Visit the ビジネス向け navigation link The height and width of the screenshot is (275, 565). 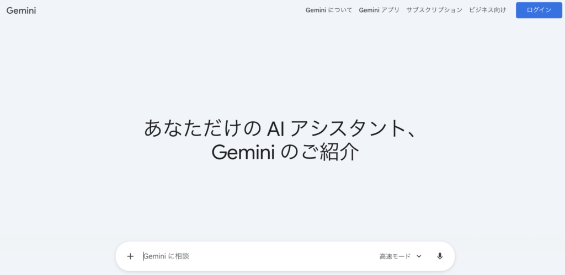[488, 10]
